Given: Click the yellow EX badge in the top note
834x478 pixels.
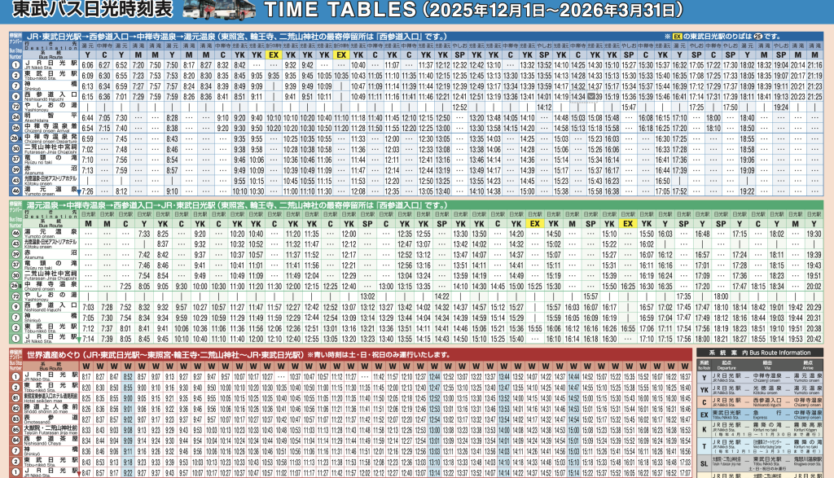Looking at the screenshot, I should point(677,37).
